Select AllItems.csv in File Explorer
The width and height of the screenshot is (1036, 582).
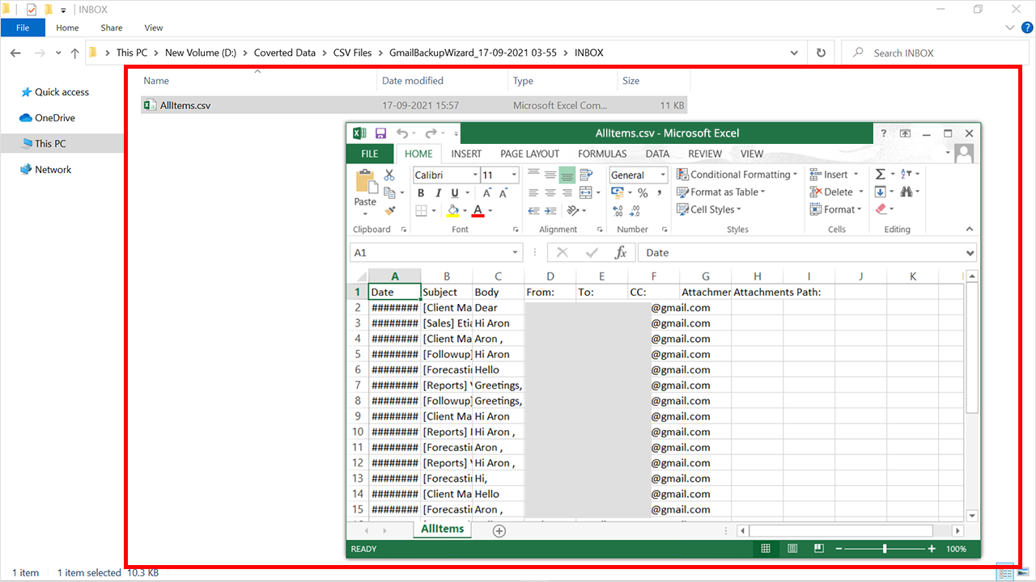coord(414,105)
